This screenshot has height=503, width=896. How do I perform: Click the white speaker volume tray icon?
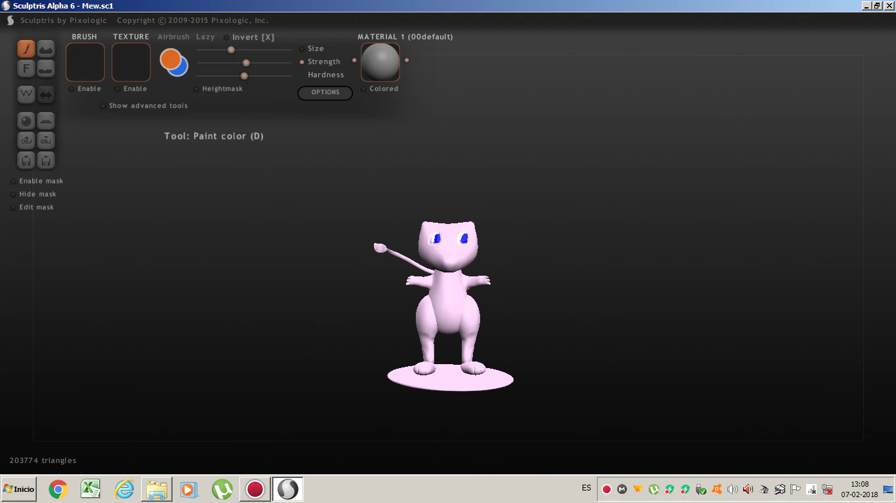click(x=732, y=489)
